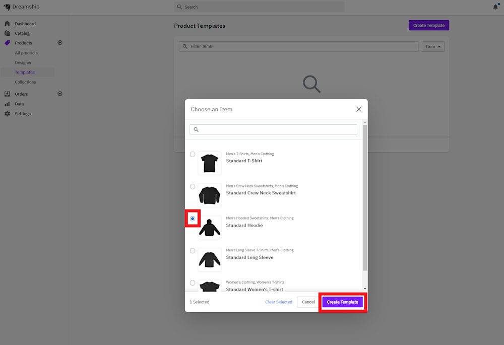Open Designer in the sidebar
This screenshot has height=345, width=504.
[23, 62]
